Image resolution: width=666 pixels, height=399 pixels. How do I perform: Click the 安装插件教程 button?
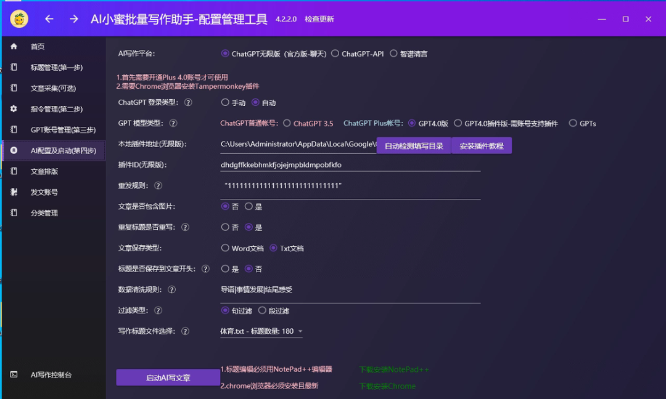tap(481, 145)
